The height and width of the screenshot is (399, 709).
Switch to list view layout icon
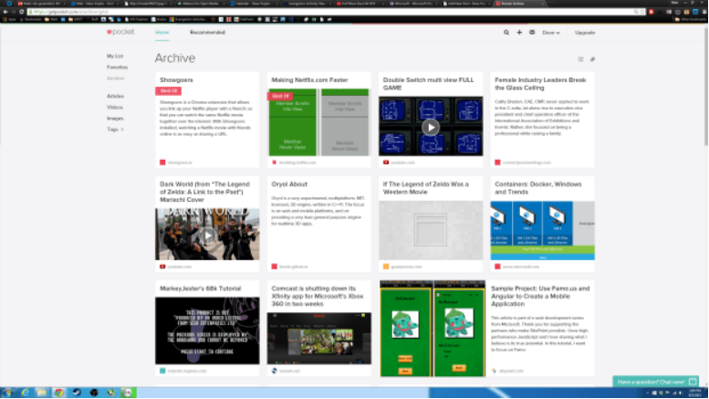pos(580,58)
